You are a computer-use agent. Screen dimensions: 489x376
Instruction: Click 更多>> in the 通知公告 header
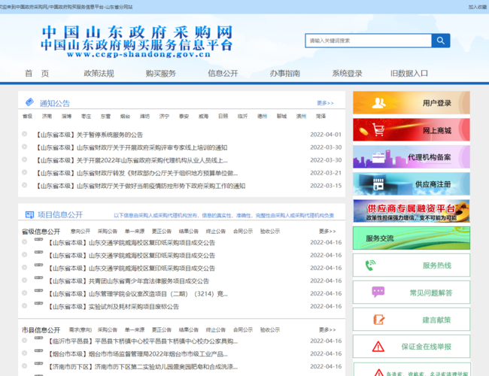(x=325, y=103)
